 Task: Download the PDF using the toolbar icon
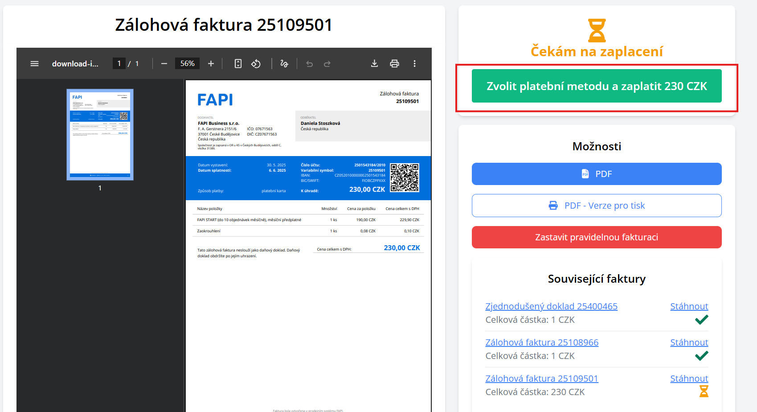click(375, 64)
